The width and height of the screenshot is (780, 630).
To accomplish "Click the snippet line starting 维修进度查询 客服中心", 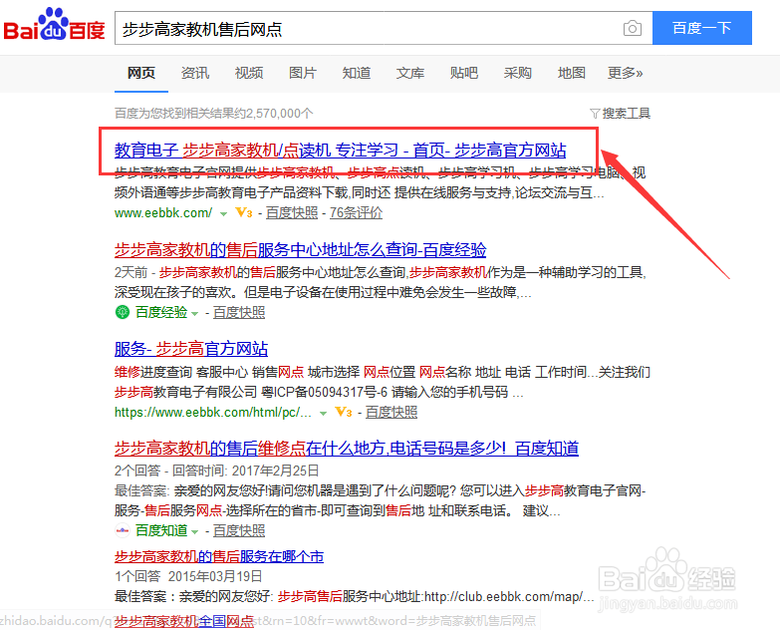I will (x=383, y=372).
